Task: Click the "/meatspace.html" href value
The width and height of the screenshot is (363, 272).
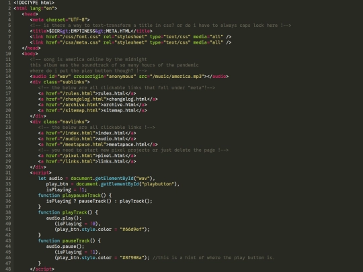Action: click(x=84, y=144)
